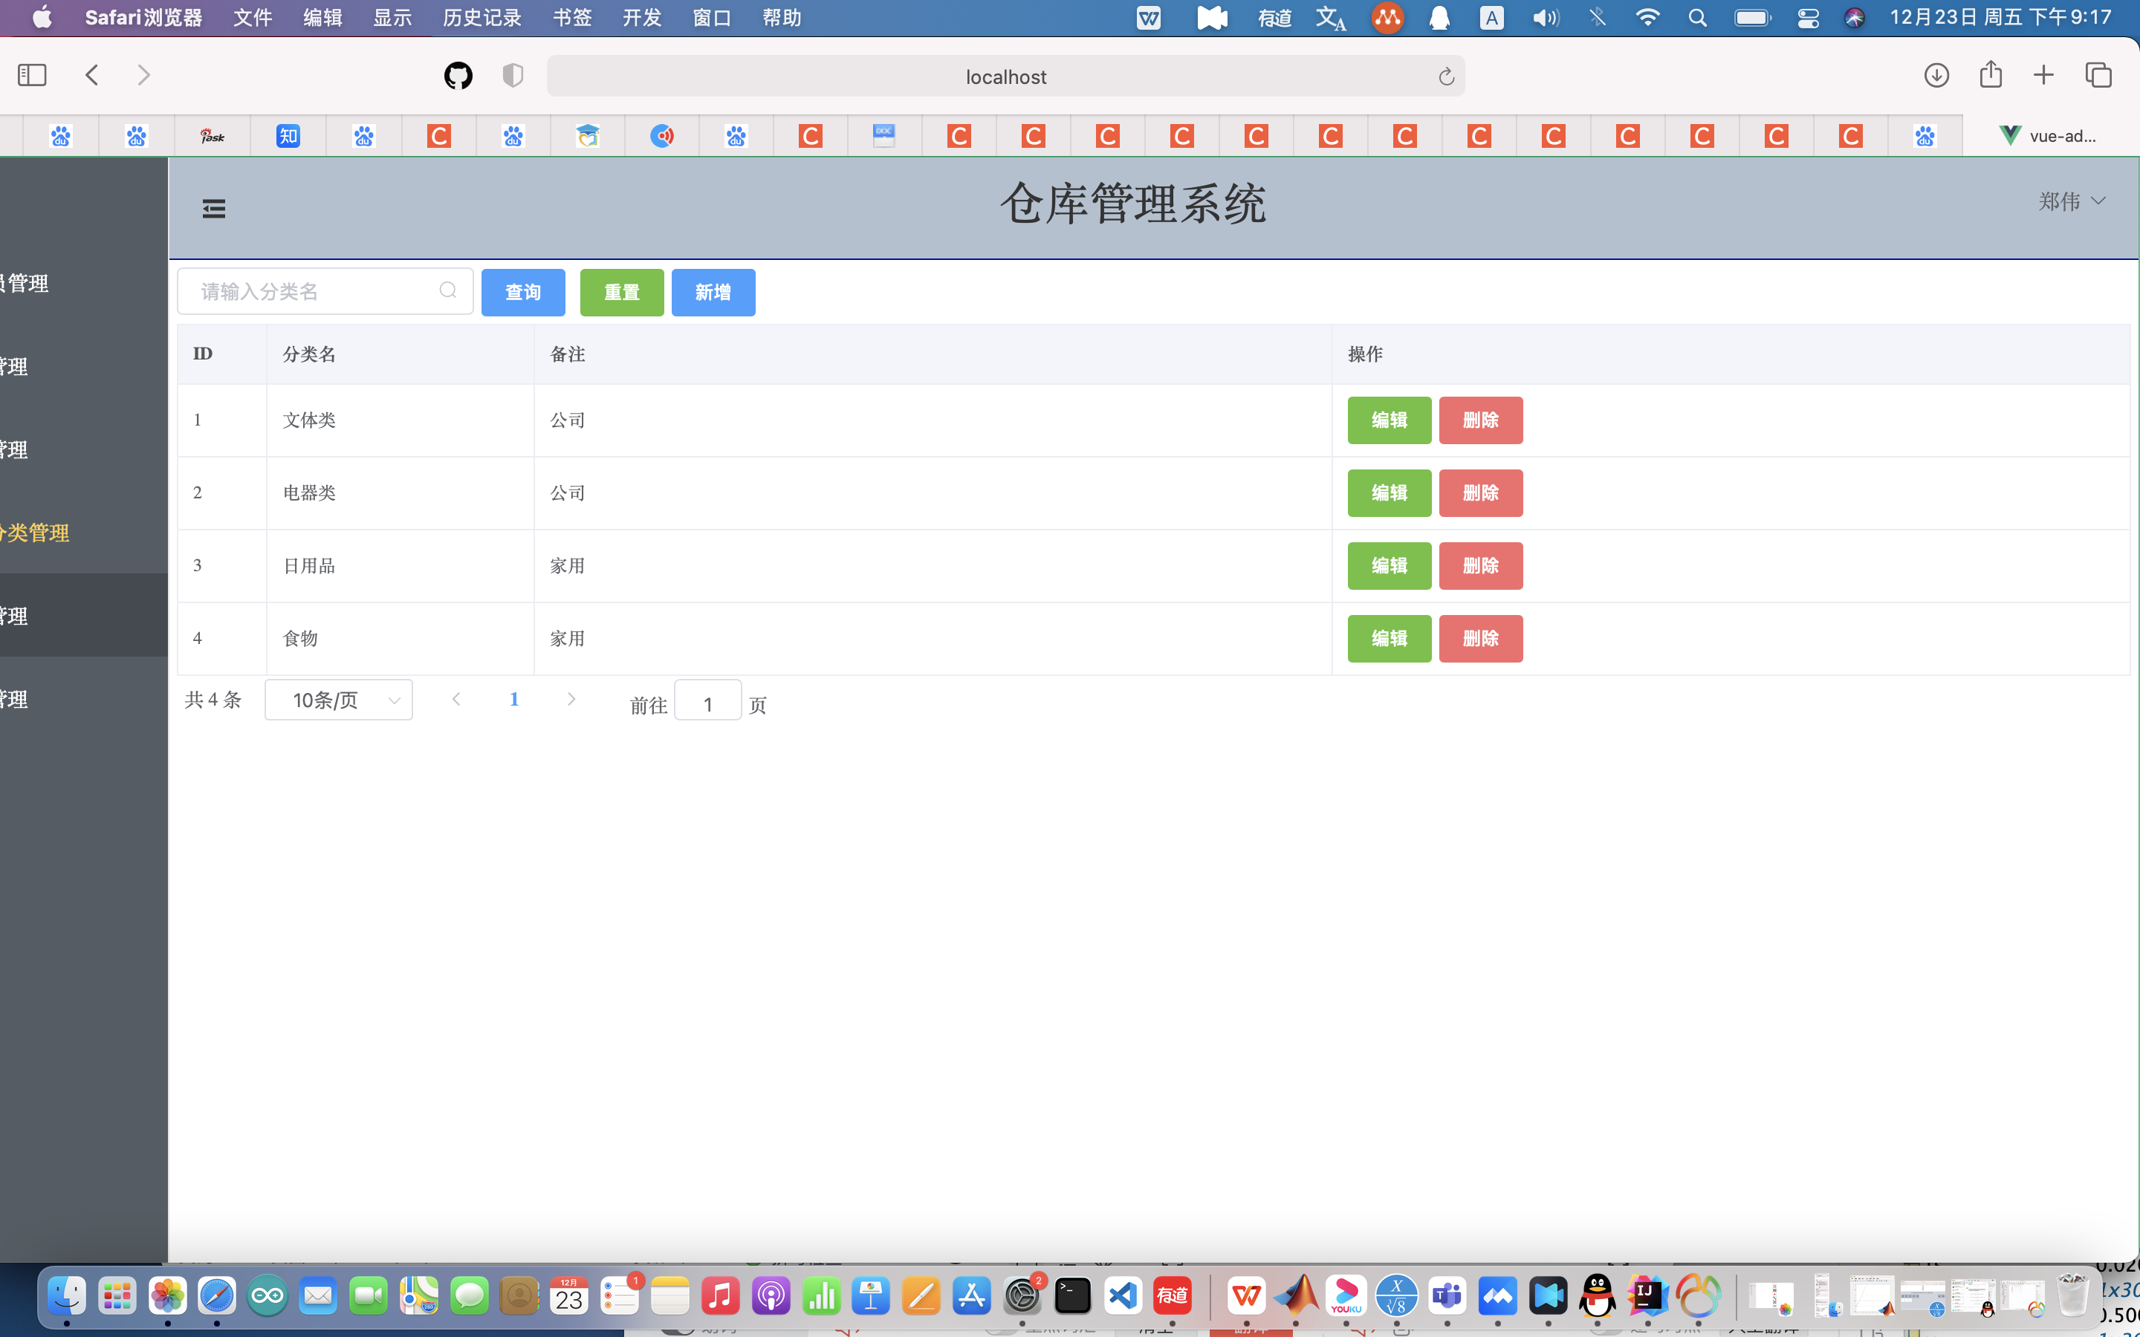This screenshot has height=1337, width=2140.
Task: Click the blue 查询 button
Action: point(522,292)
